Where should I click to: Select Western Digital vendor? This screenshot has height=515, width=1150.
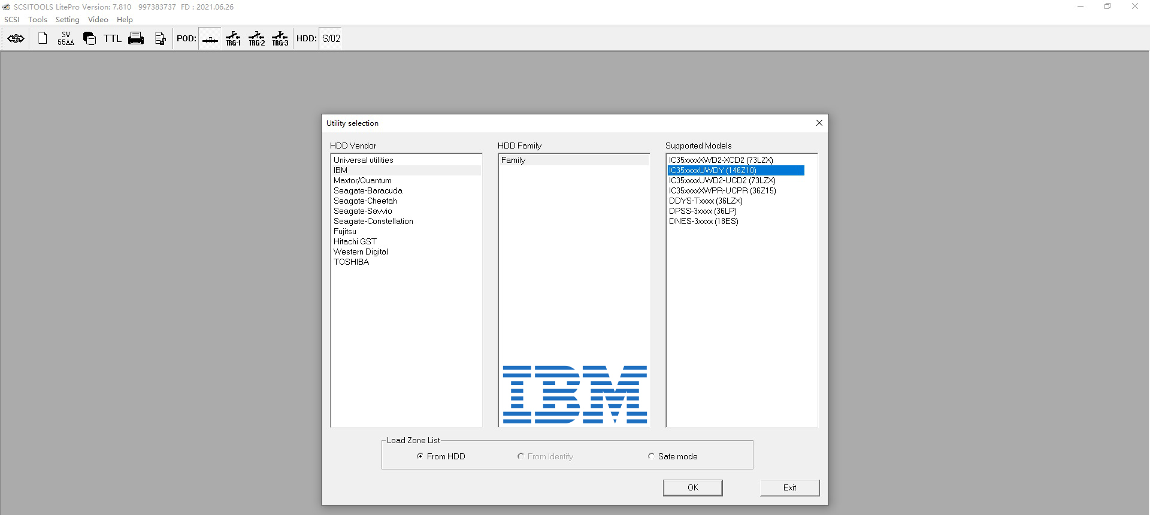point(406,252)
